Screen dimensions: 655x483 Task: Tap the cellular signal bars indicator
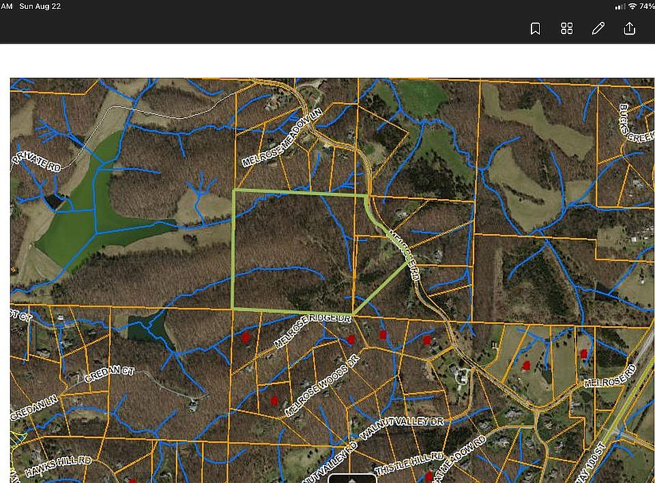(620, 6)
